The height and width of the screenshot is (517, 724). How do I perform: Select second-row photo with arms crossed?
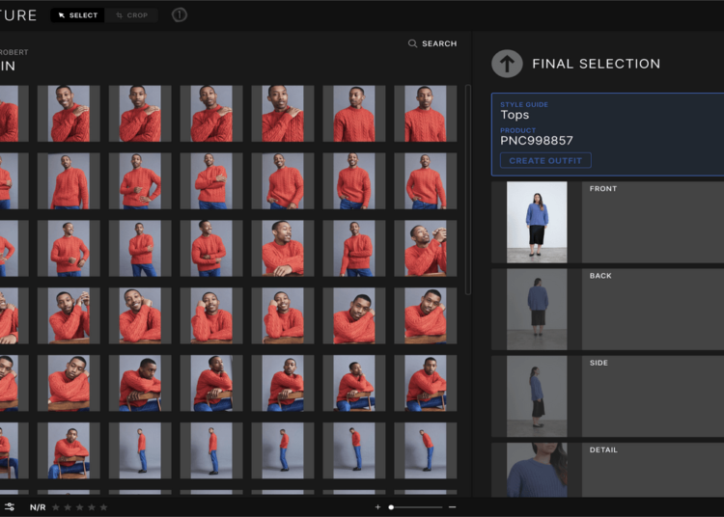[211, 180]
